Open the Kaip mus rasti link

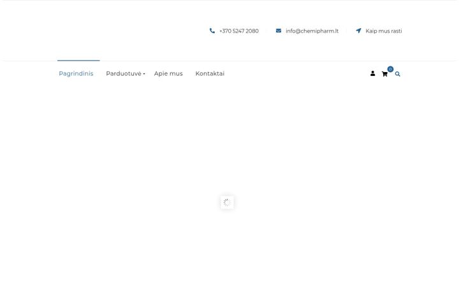pyautogui.click(x=384, y=31)
